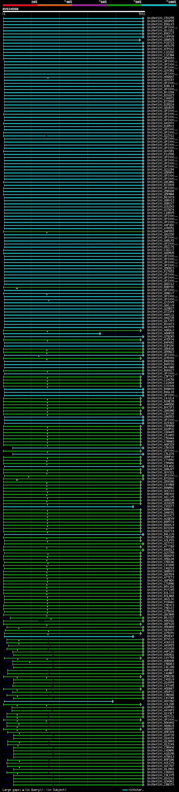Select the UniRef100_Q0J1E1 label
179x792 pixels.
pyautogui.click(x=161, y=30)
